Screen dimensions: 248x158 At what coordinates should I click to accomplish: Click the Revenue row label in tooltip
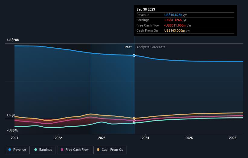click(x=143, y=15)
